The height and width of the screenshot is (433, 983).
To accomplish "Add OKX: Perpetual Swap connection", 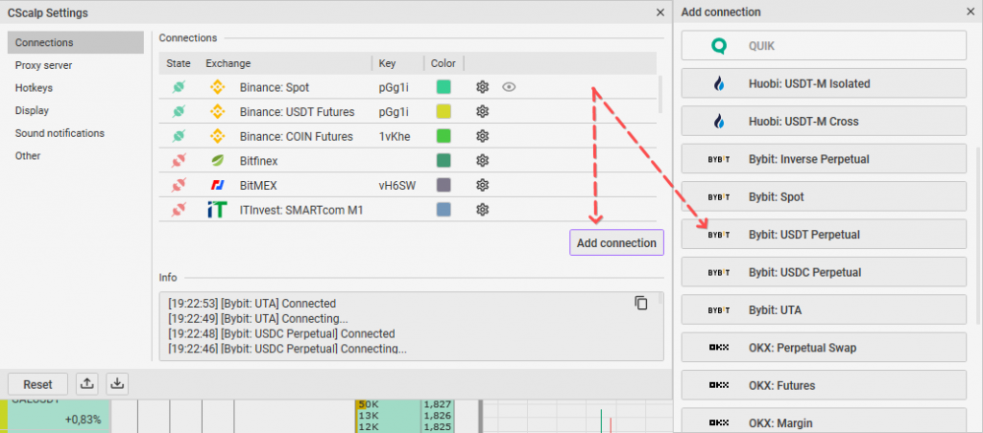I will point(824,348).
